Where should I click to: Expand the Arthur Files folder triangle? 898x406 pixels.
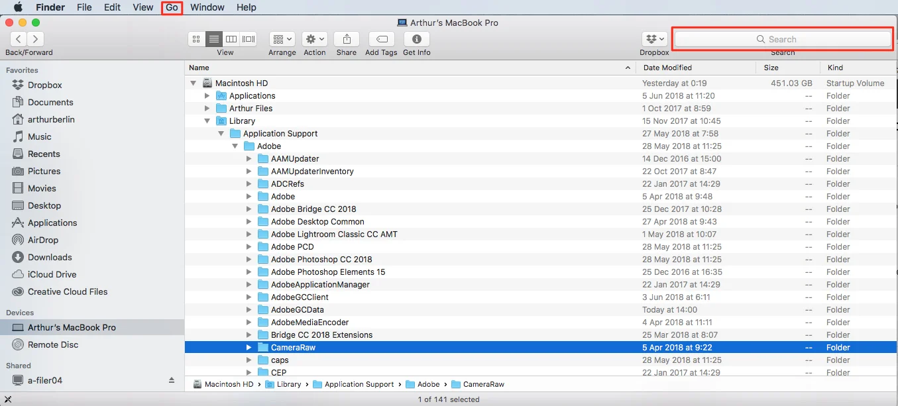click(207, 109)
